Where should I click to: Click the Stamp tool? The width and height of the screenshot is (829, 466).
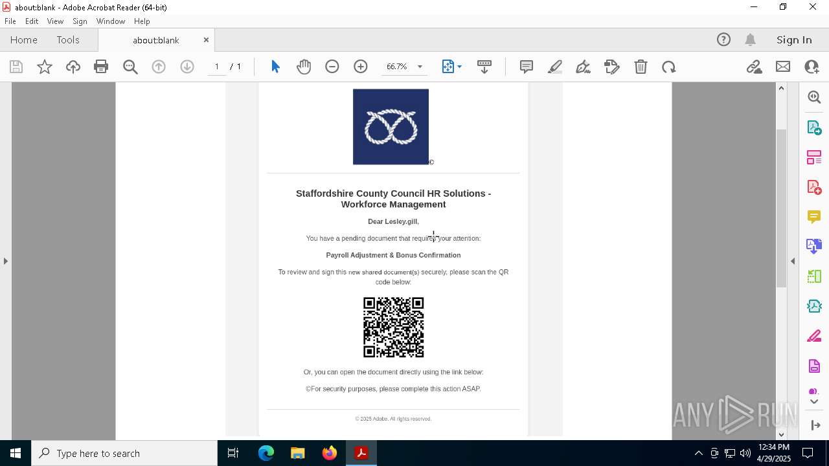point(612,67)
